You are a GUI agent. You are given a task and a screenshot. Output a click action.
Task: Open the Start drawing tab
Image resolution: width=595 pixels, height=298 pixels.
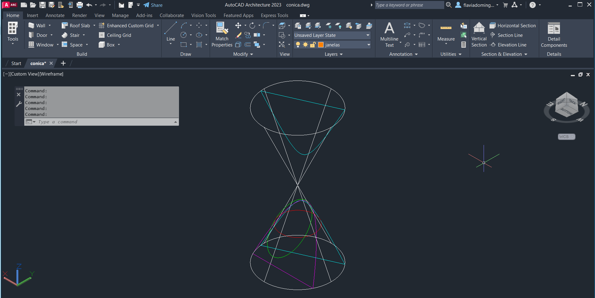coord(16,64)
